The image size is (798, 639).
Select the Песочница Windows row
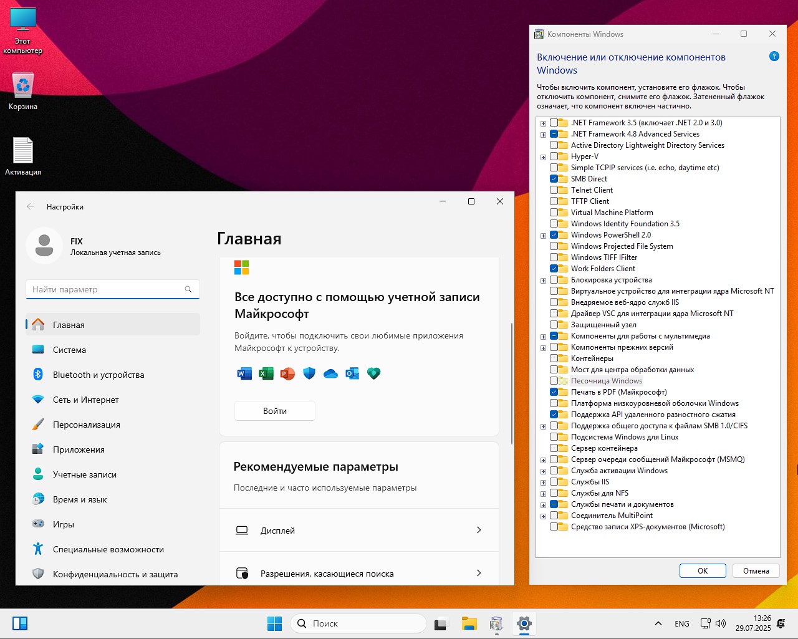coord(596,381)
